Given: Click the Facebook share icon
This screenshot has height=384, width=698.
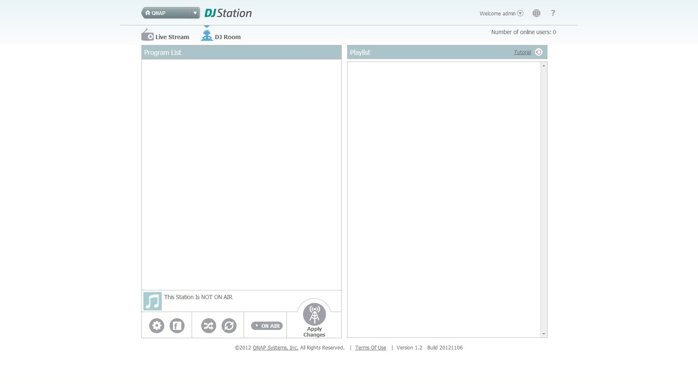Looking at the screenshot, I should pos(177,326).
